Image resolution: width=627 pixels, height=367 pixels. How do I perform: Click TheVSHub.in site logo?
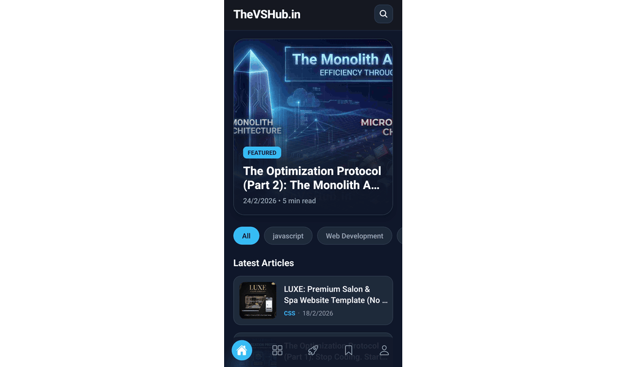point(267,15)
